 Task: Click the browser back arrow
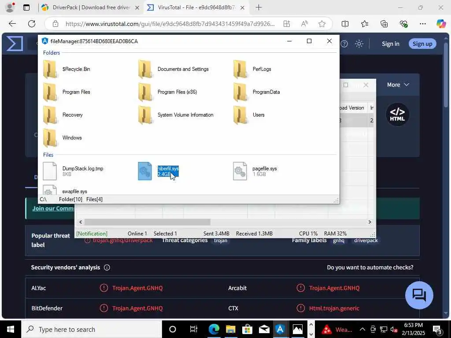click(12, 24)
